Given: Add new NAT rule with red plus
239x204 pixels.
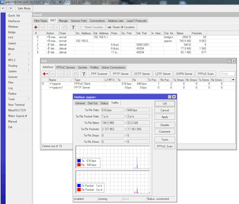Looking at the screenshot, I should [x=36, y=27].
